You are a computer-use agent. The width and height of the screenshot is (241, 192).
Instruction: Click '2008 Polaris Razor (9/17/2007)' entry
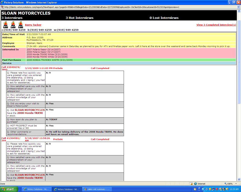[x=43, y=52]
